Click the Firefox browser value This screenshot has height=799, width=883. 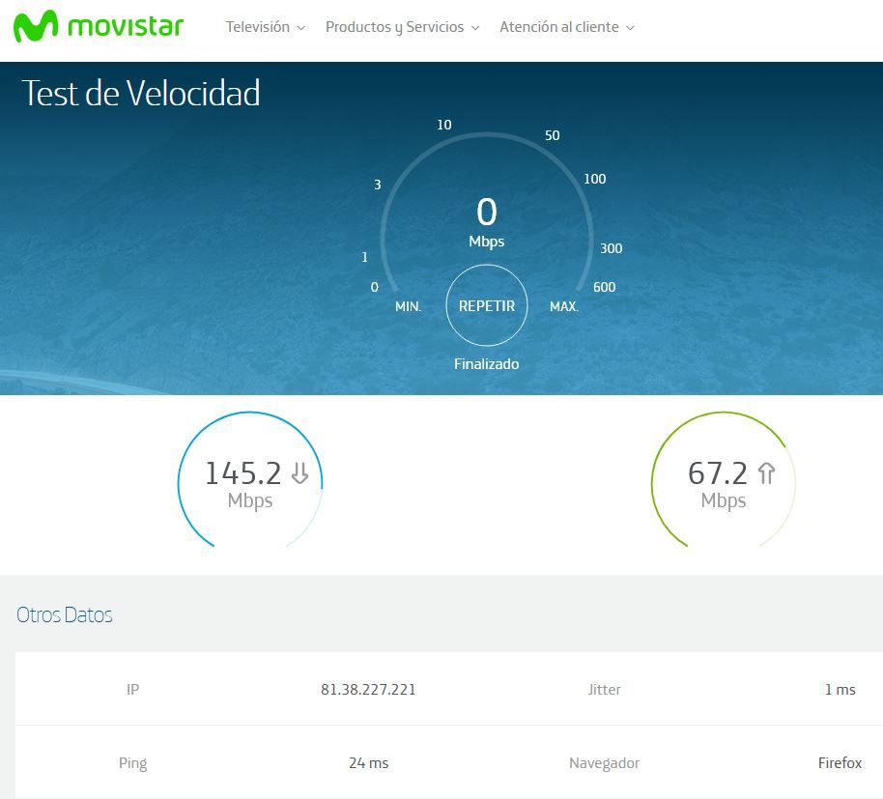[x=840, y=763]
